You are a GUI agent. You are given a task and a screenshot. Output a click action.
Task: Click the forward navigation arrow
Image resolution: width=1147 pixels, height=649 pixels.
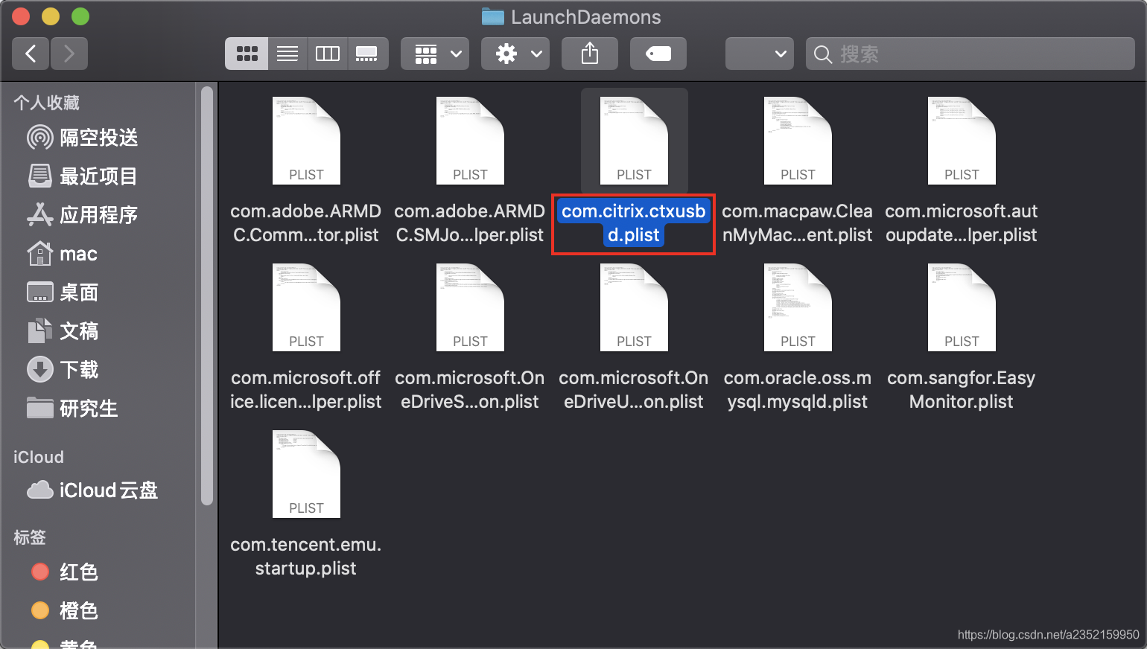pyautogui.click(x=69, y=54)
